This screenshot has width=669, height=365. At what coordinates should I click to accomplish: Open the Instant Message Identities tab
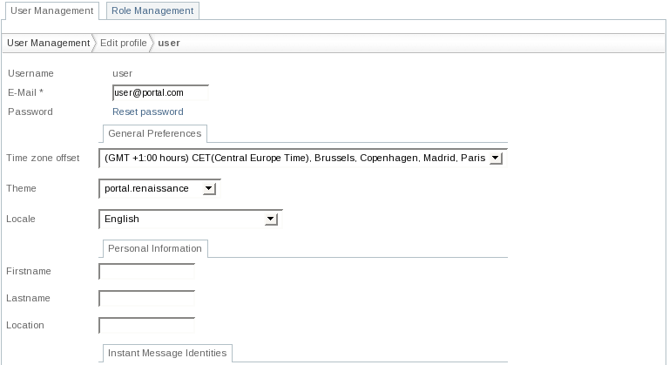click(x=167, y=353)
